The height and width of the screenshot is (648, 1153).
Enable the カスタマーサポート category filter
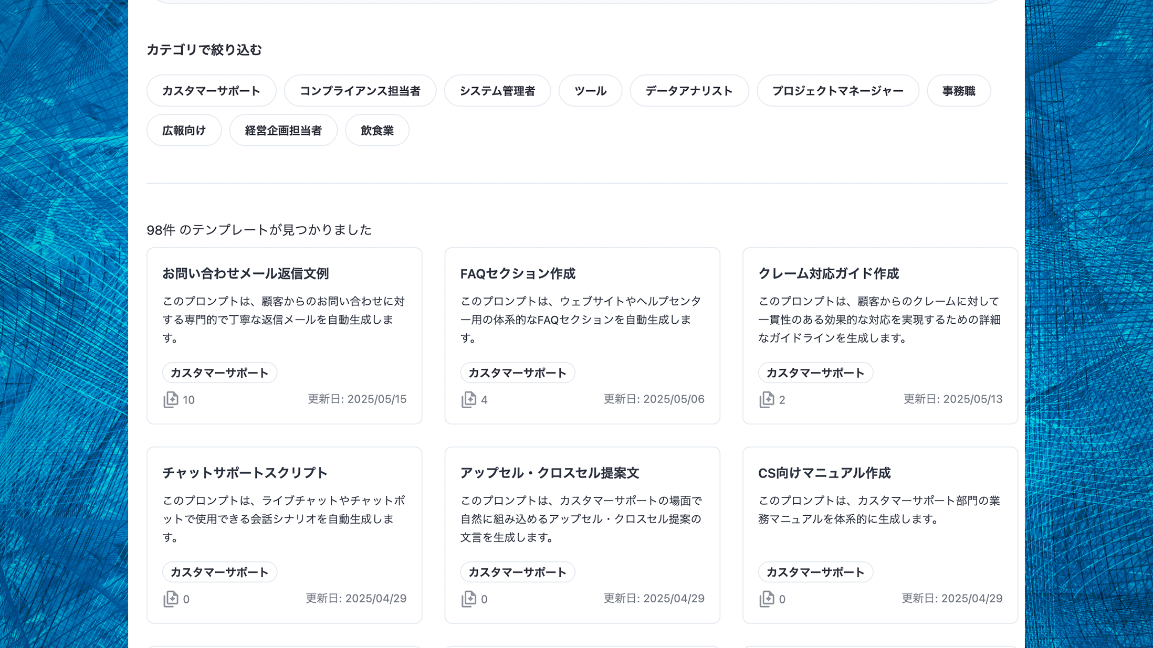[x=211, y=90]
